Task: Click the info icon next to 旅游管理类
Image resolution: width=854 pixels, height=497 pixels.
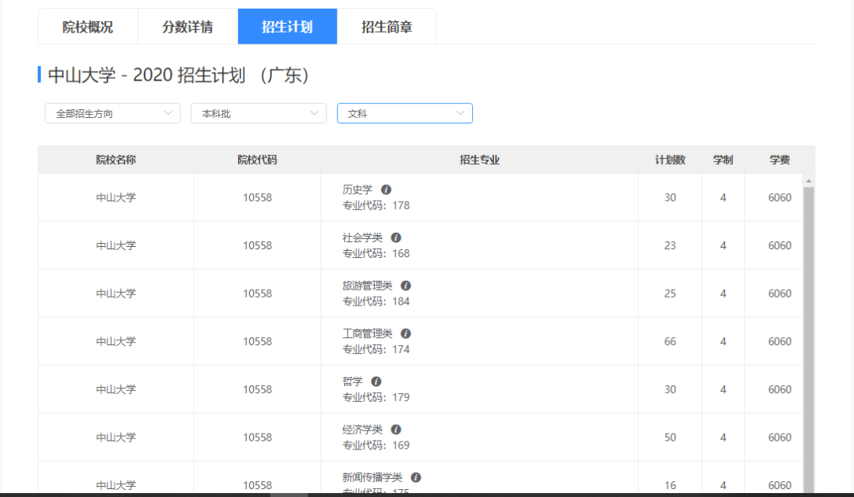Action: click(x=406, y=285)
